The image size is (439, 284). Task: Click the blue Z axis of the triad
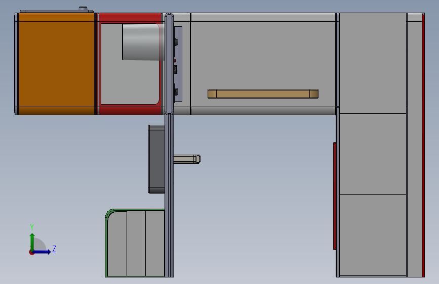[42, 252]
